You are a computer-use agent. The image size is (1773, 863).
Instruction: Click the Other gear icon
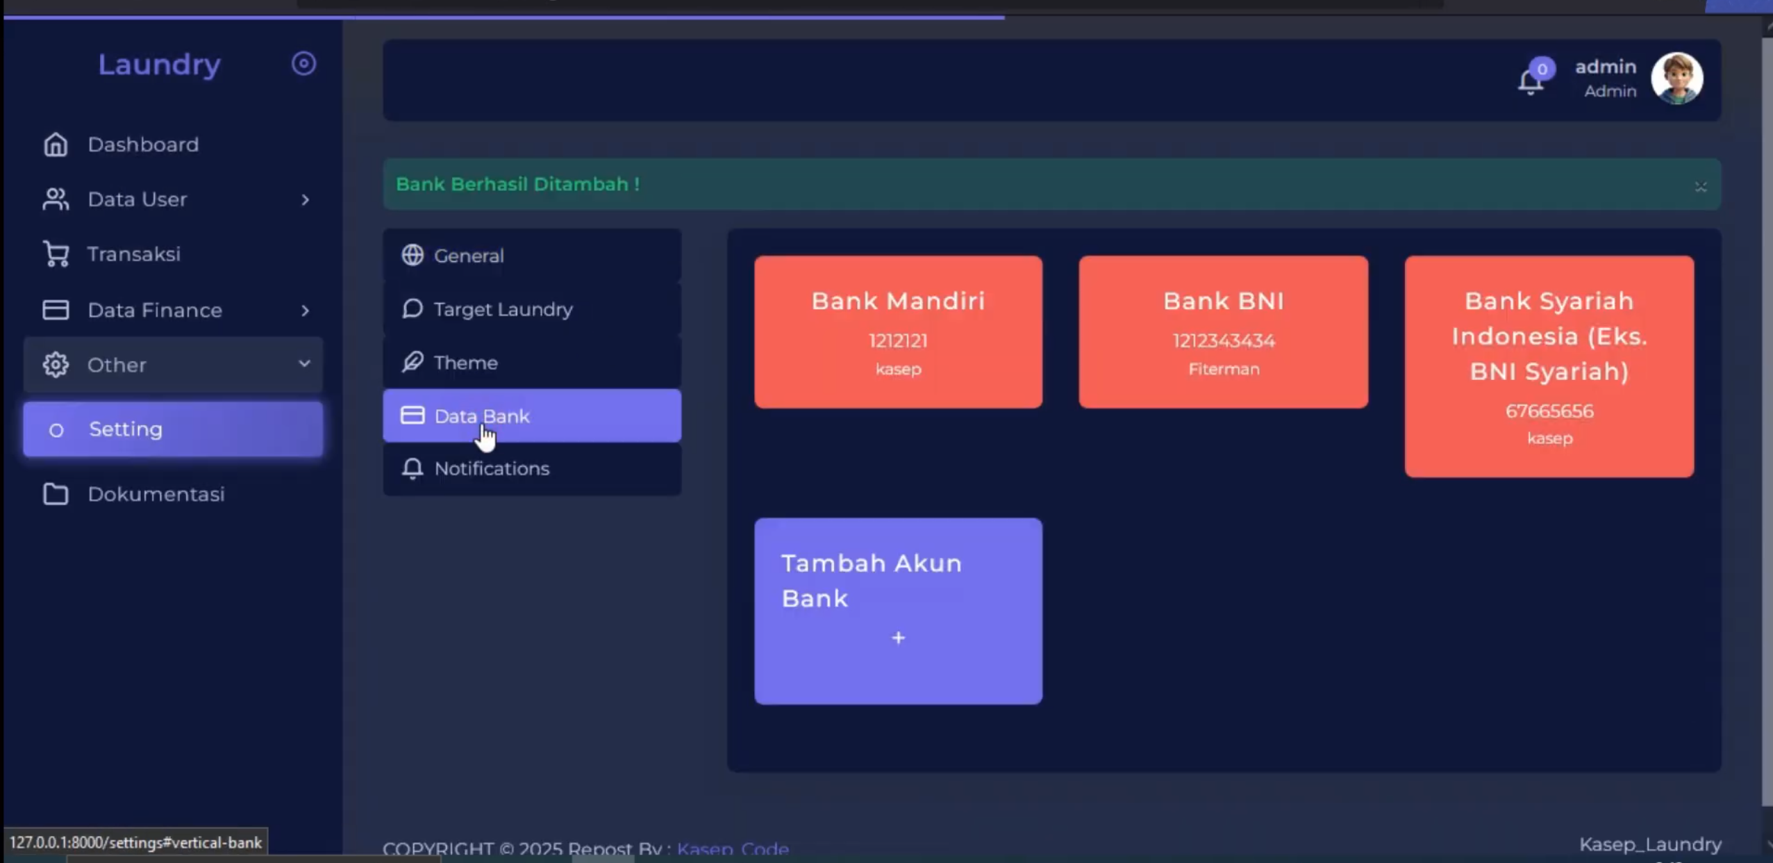tap(56, 365)
